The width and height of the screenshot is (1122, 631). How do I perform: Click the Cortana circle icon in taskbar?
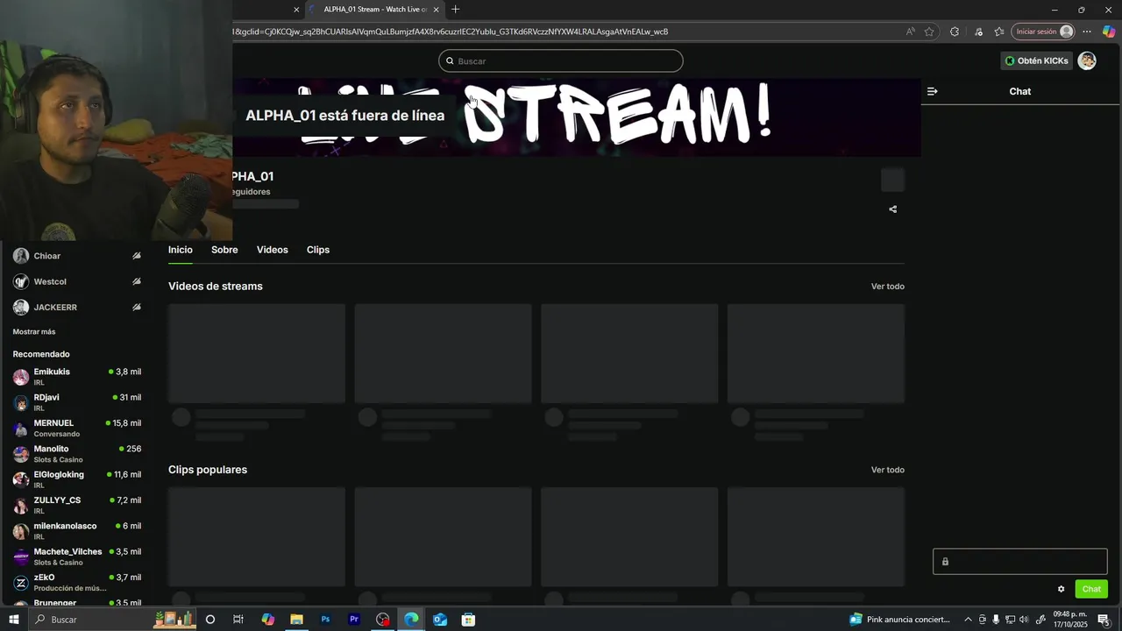(x=209, y=620)
